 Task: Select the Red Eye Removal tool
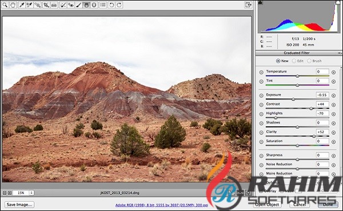71,5
